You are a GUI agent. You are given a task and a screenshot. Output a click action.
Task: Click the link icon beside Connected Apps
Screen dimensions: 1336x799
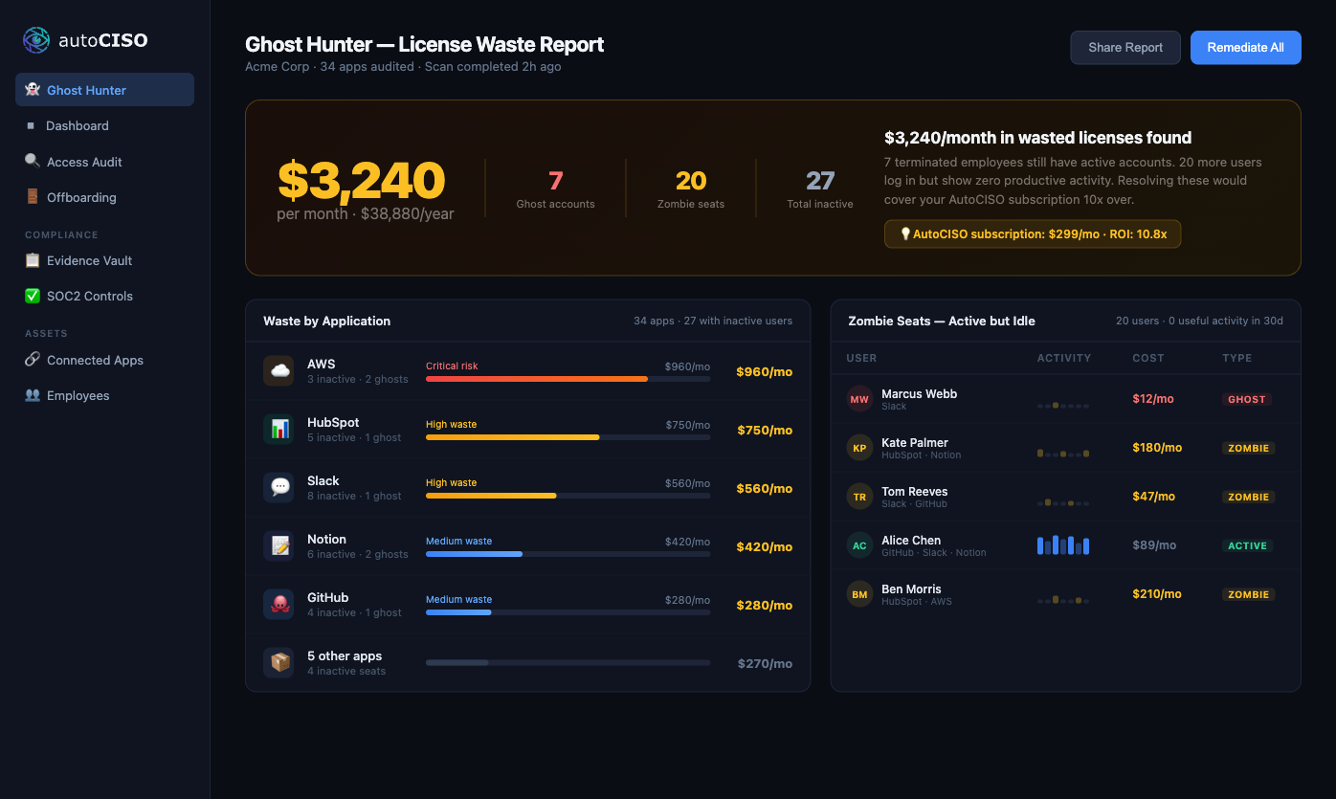33,360
